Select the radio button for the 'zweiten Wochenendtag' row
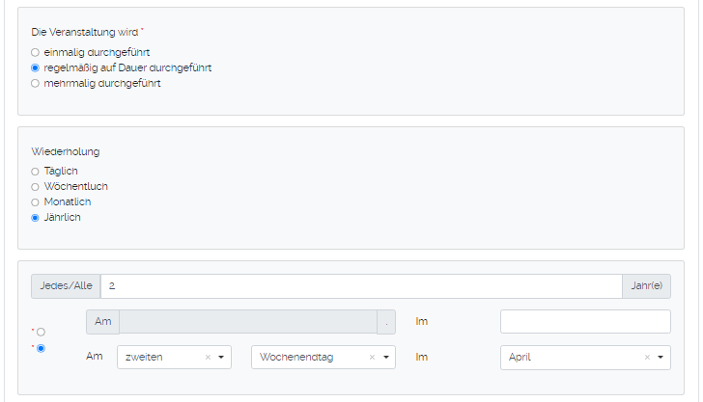The image size is (703, 402). click(41, 348)
